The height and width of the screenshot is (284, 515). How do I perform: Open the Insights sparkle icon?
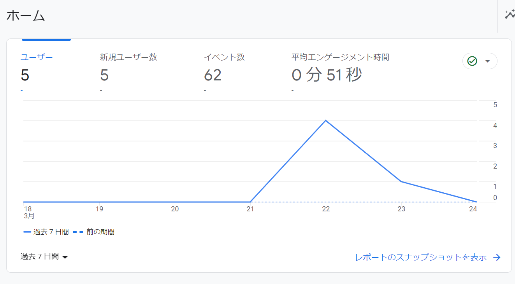[510, 15]
